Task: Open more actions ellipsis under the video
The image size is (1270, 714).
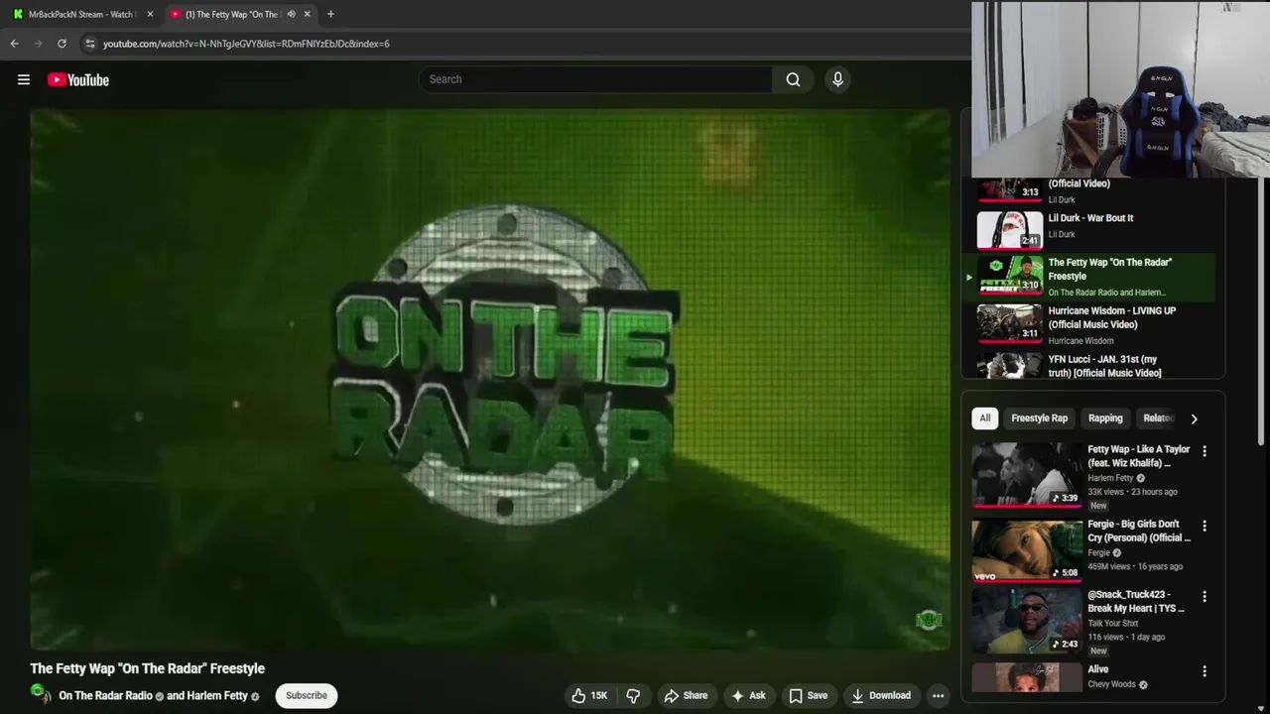Action: [x=938, y=695]
